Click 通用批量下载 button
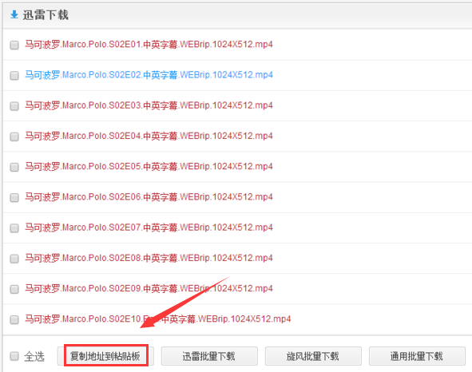Viewport: 472px width, 372px height. tap(417, 356)
